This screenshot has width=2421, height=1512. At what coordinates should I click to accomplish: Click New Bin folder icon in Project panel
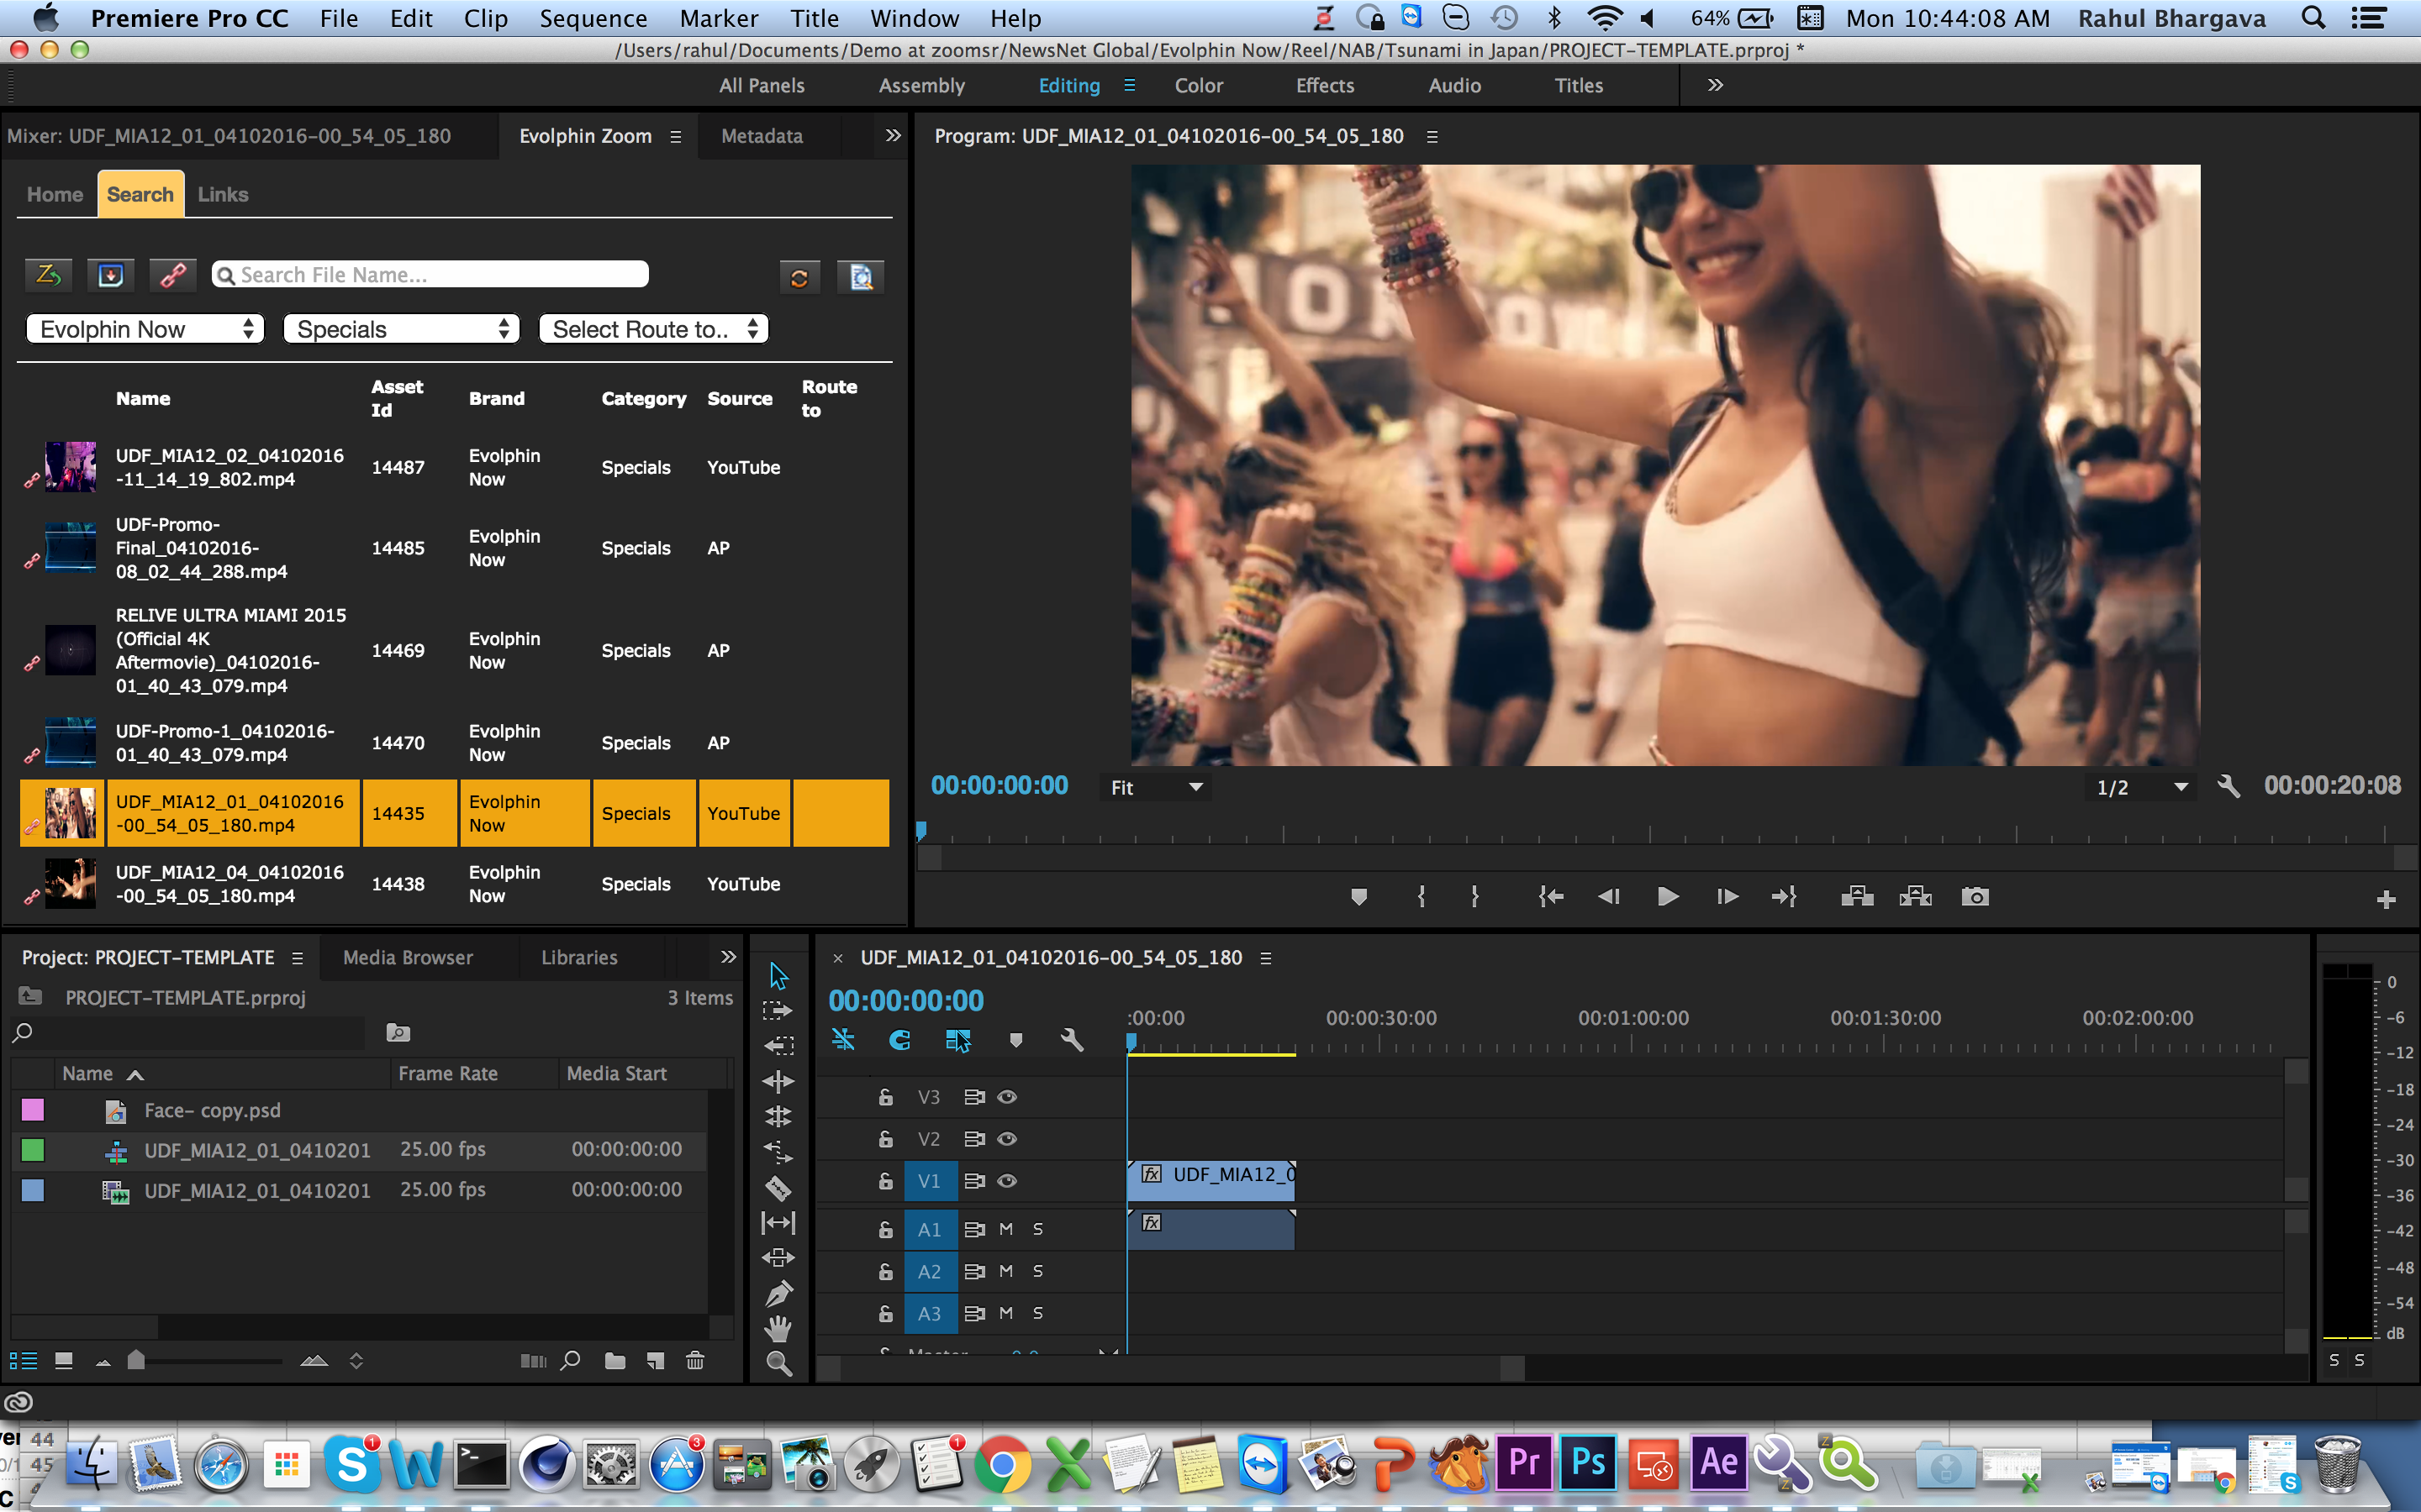[x=614, y=1360]
